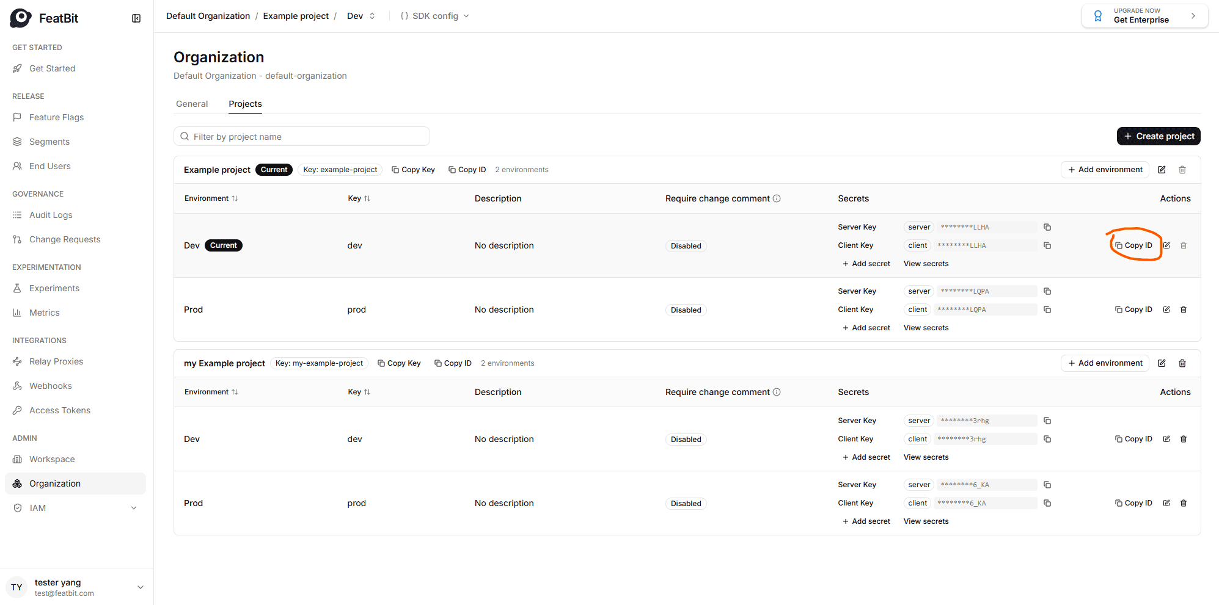Open Webhooks in the sidebar
This screenshot has width=1219, height=605.
[76, 386]
